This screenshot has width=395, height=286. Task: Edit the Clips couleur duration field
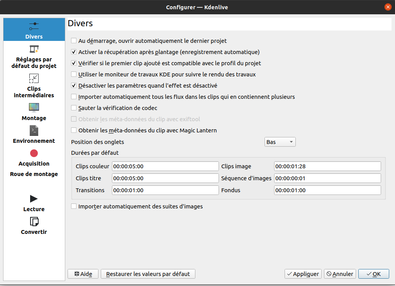coord(165,166)
